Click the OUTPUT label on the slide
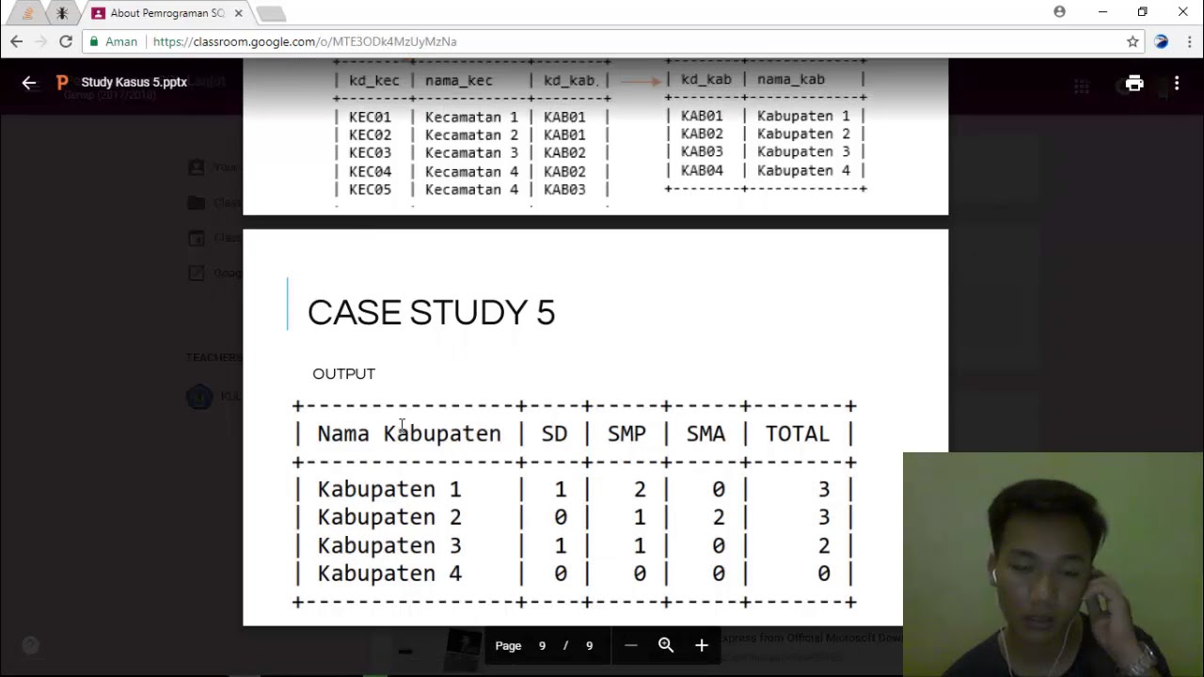Screen dimensions: 1204x677 coord(343,374)
